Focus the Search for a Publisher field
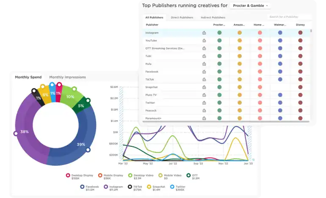The height and width of the screenshot is (198, 326). coord(289,17)
